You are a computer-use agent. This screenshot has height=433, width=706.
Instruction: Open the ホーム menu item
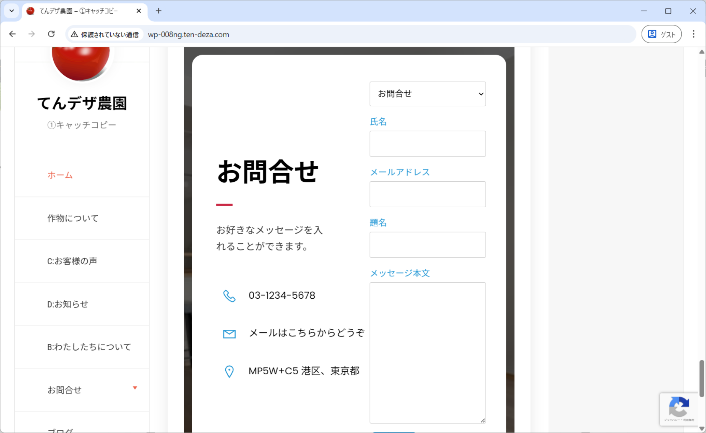[60, 175]
